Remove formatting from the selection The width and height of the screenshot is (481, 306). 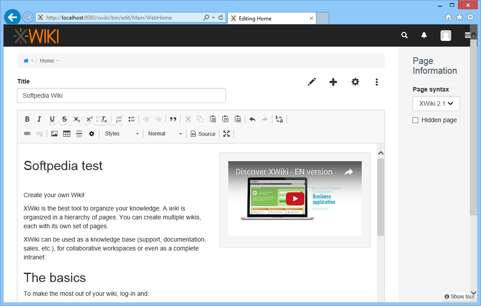104,119
